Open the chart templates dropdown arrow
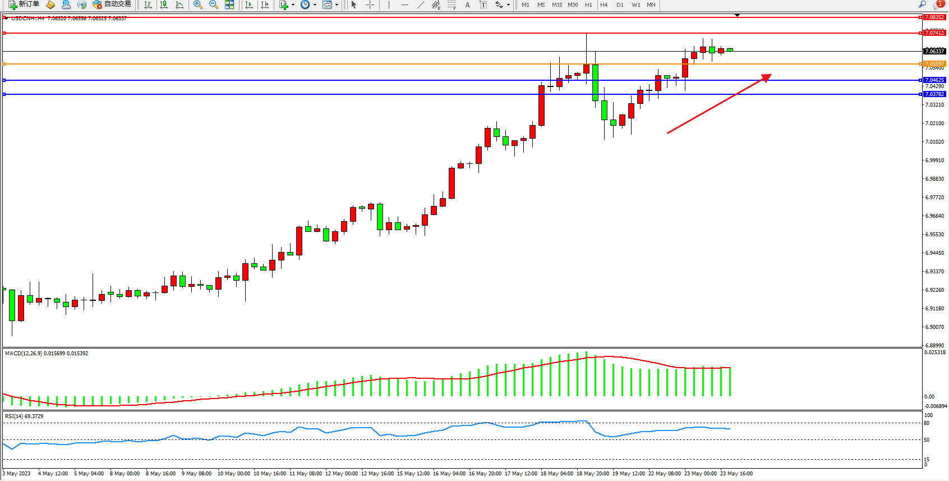The image size is (949, 481). click(x=337, y=5)
